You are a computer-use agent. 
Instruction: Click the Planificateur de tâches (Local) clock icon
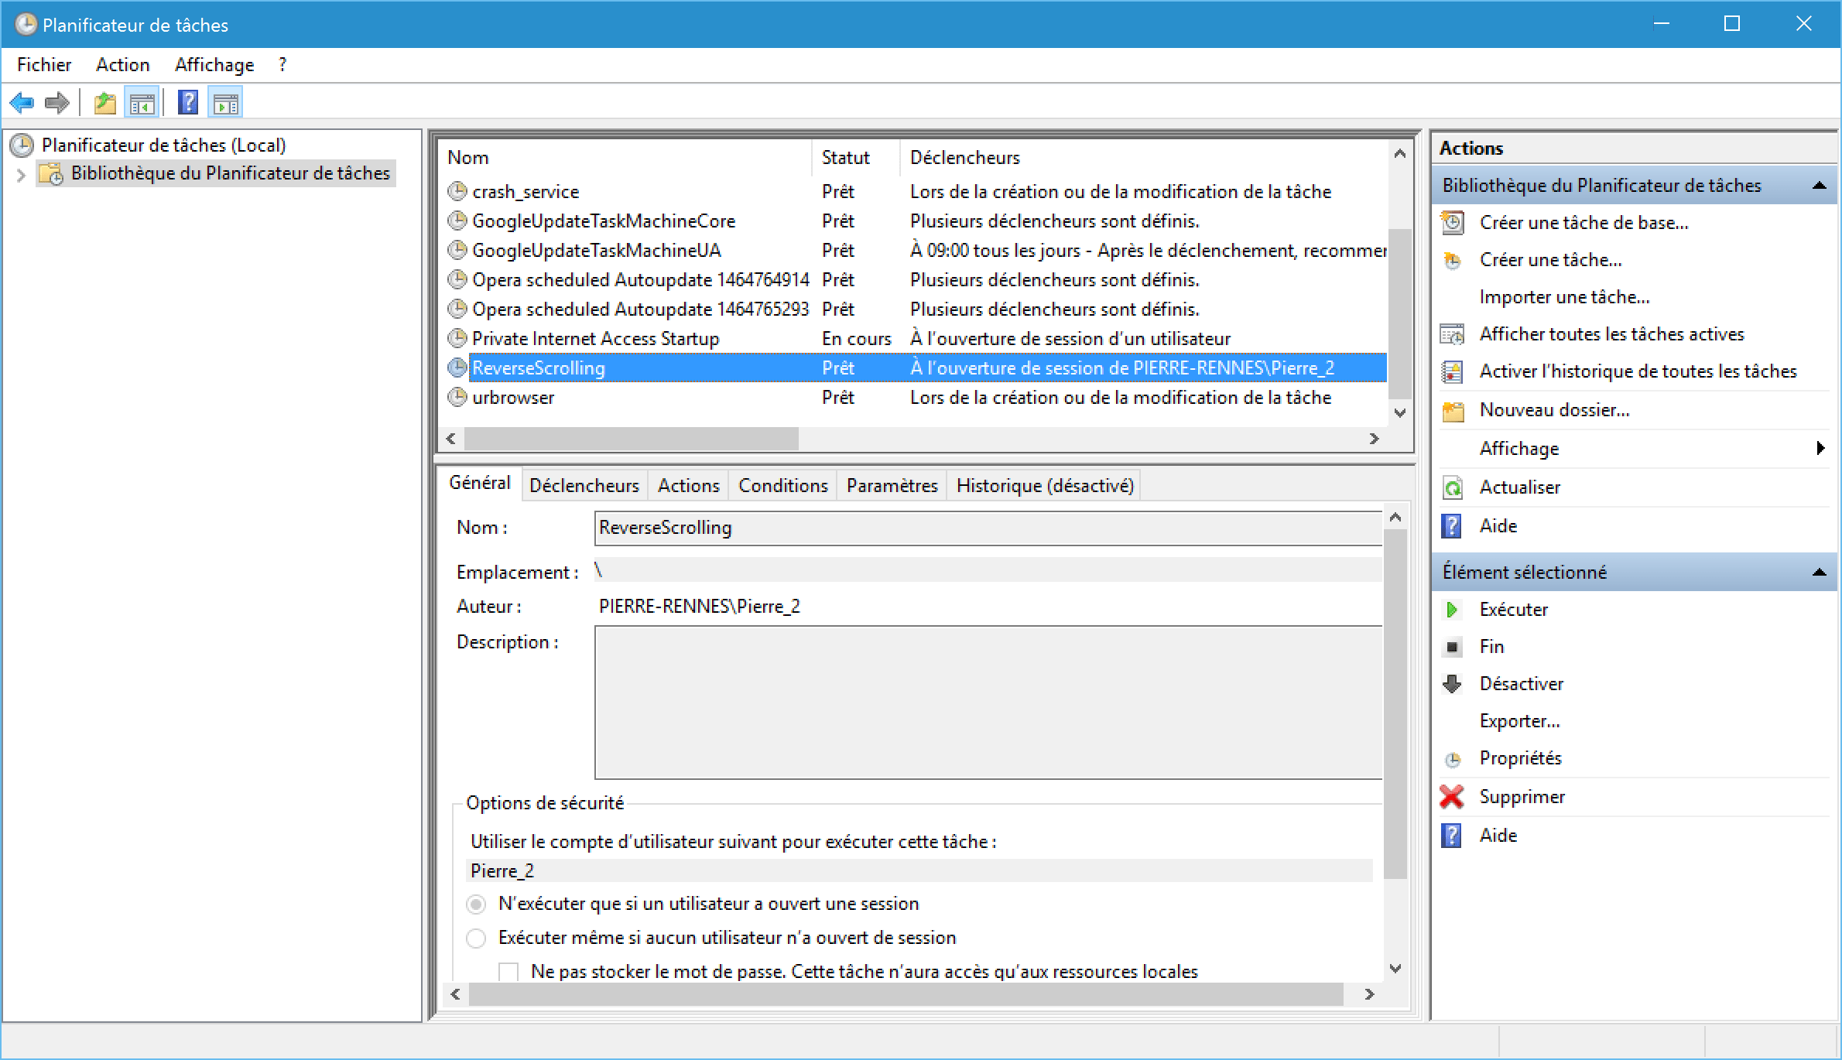[x=22, y=145]
